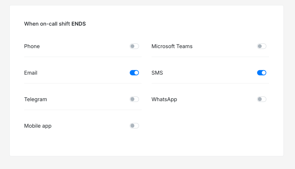Viewport: 295px width, 169px height.
Task: Click the Mobile app label
Action: (38, 126)
